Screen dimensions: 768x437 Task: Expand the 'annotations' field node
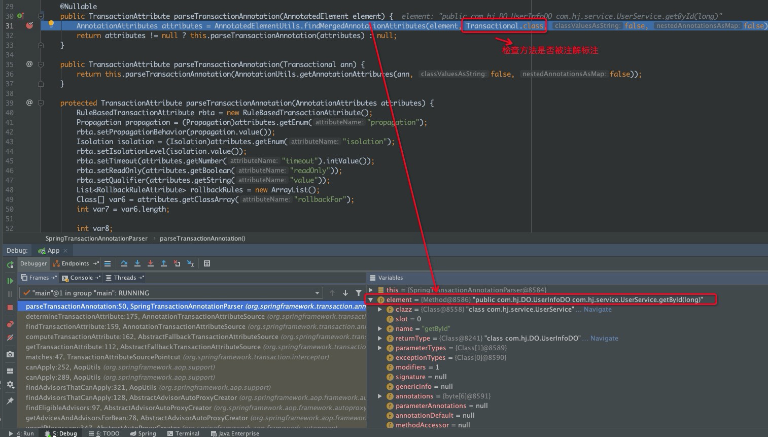380,396
